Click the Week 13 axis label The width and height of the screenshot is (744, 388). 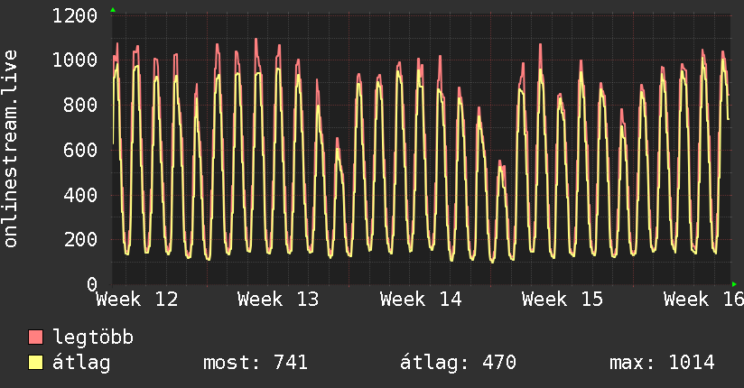[x=279, y=300]
